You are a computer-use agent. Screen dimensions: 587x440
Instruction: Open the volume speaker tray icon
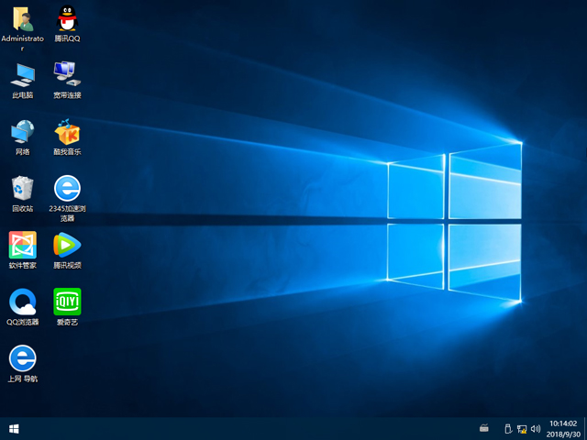(535, 428)
